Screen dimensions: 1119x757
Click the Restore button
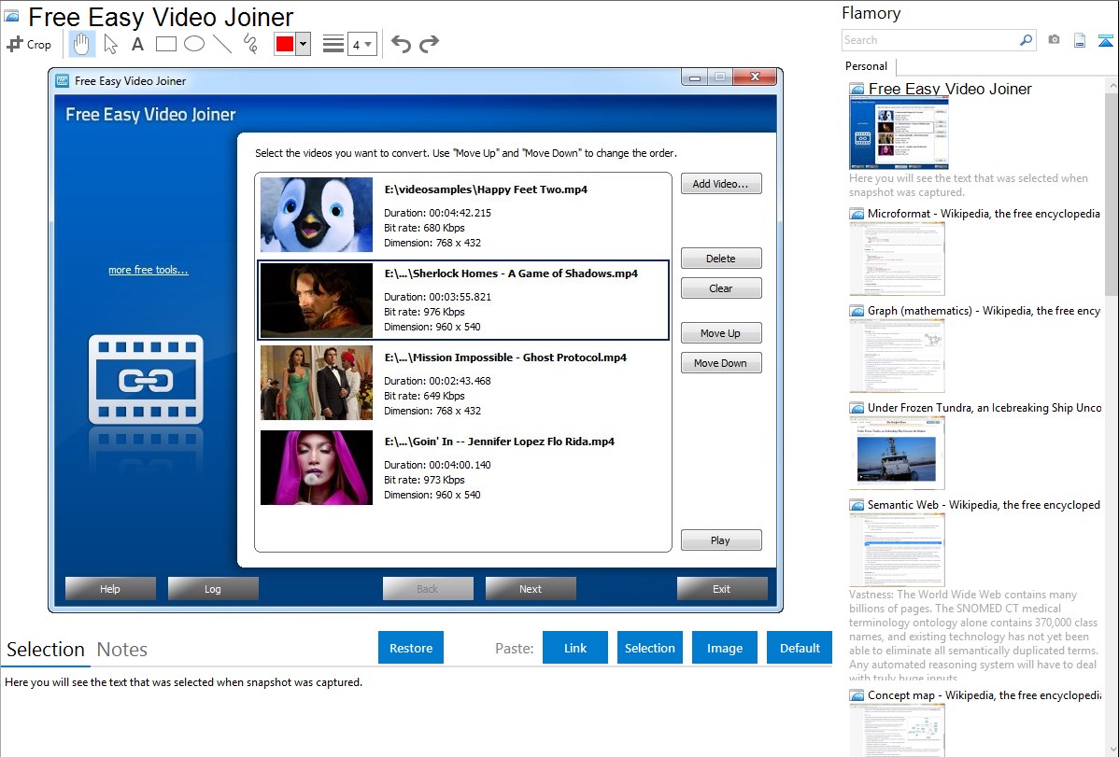pos(411,648)
